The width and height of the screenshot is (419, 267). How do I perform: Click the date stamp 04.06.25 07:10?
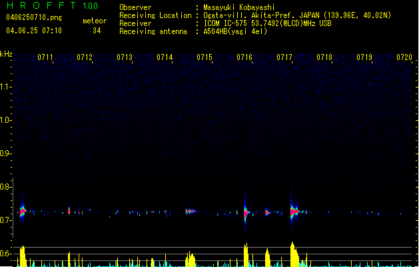pos(34,31)
